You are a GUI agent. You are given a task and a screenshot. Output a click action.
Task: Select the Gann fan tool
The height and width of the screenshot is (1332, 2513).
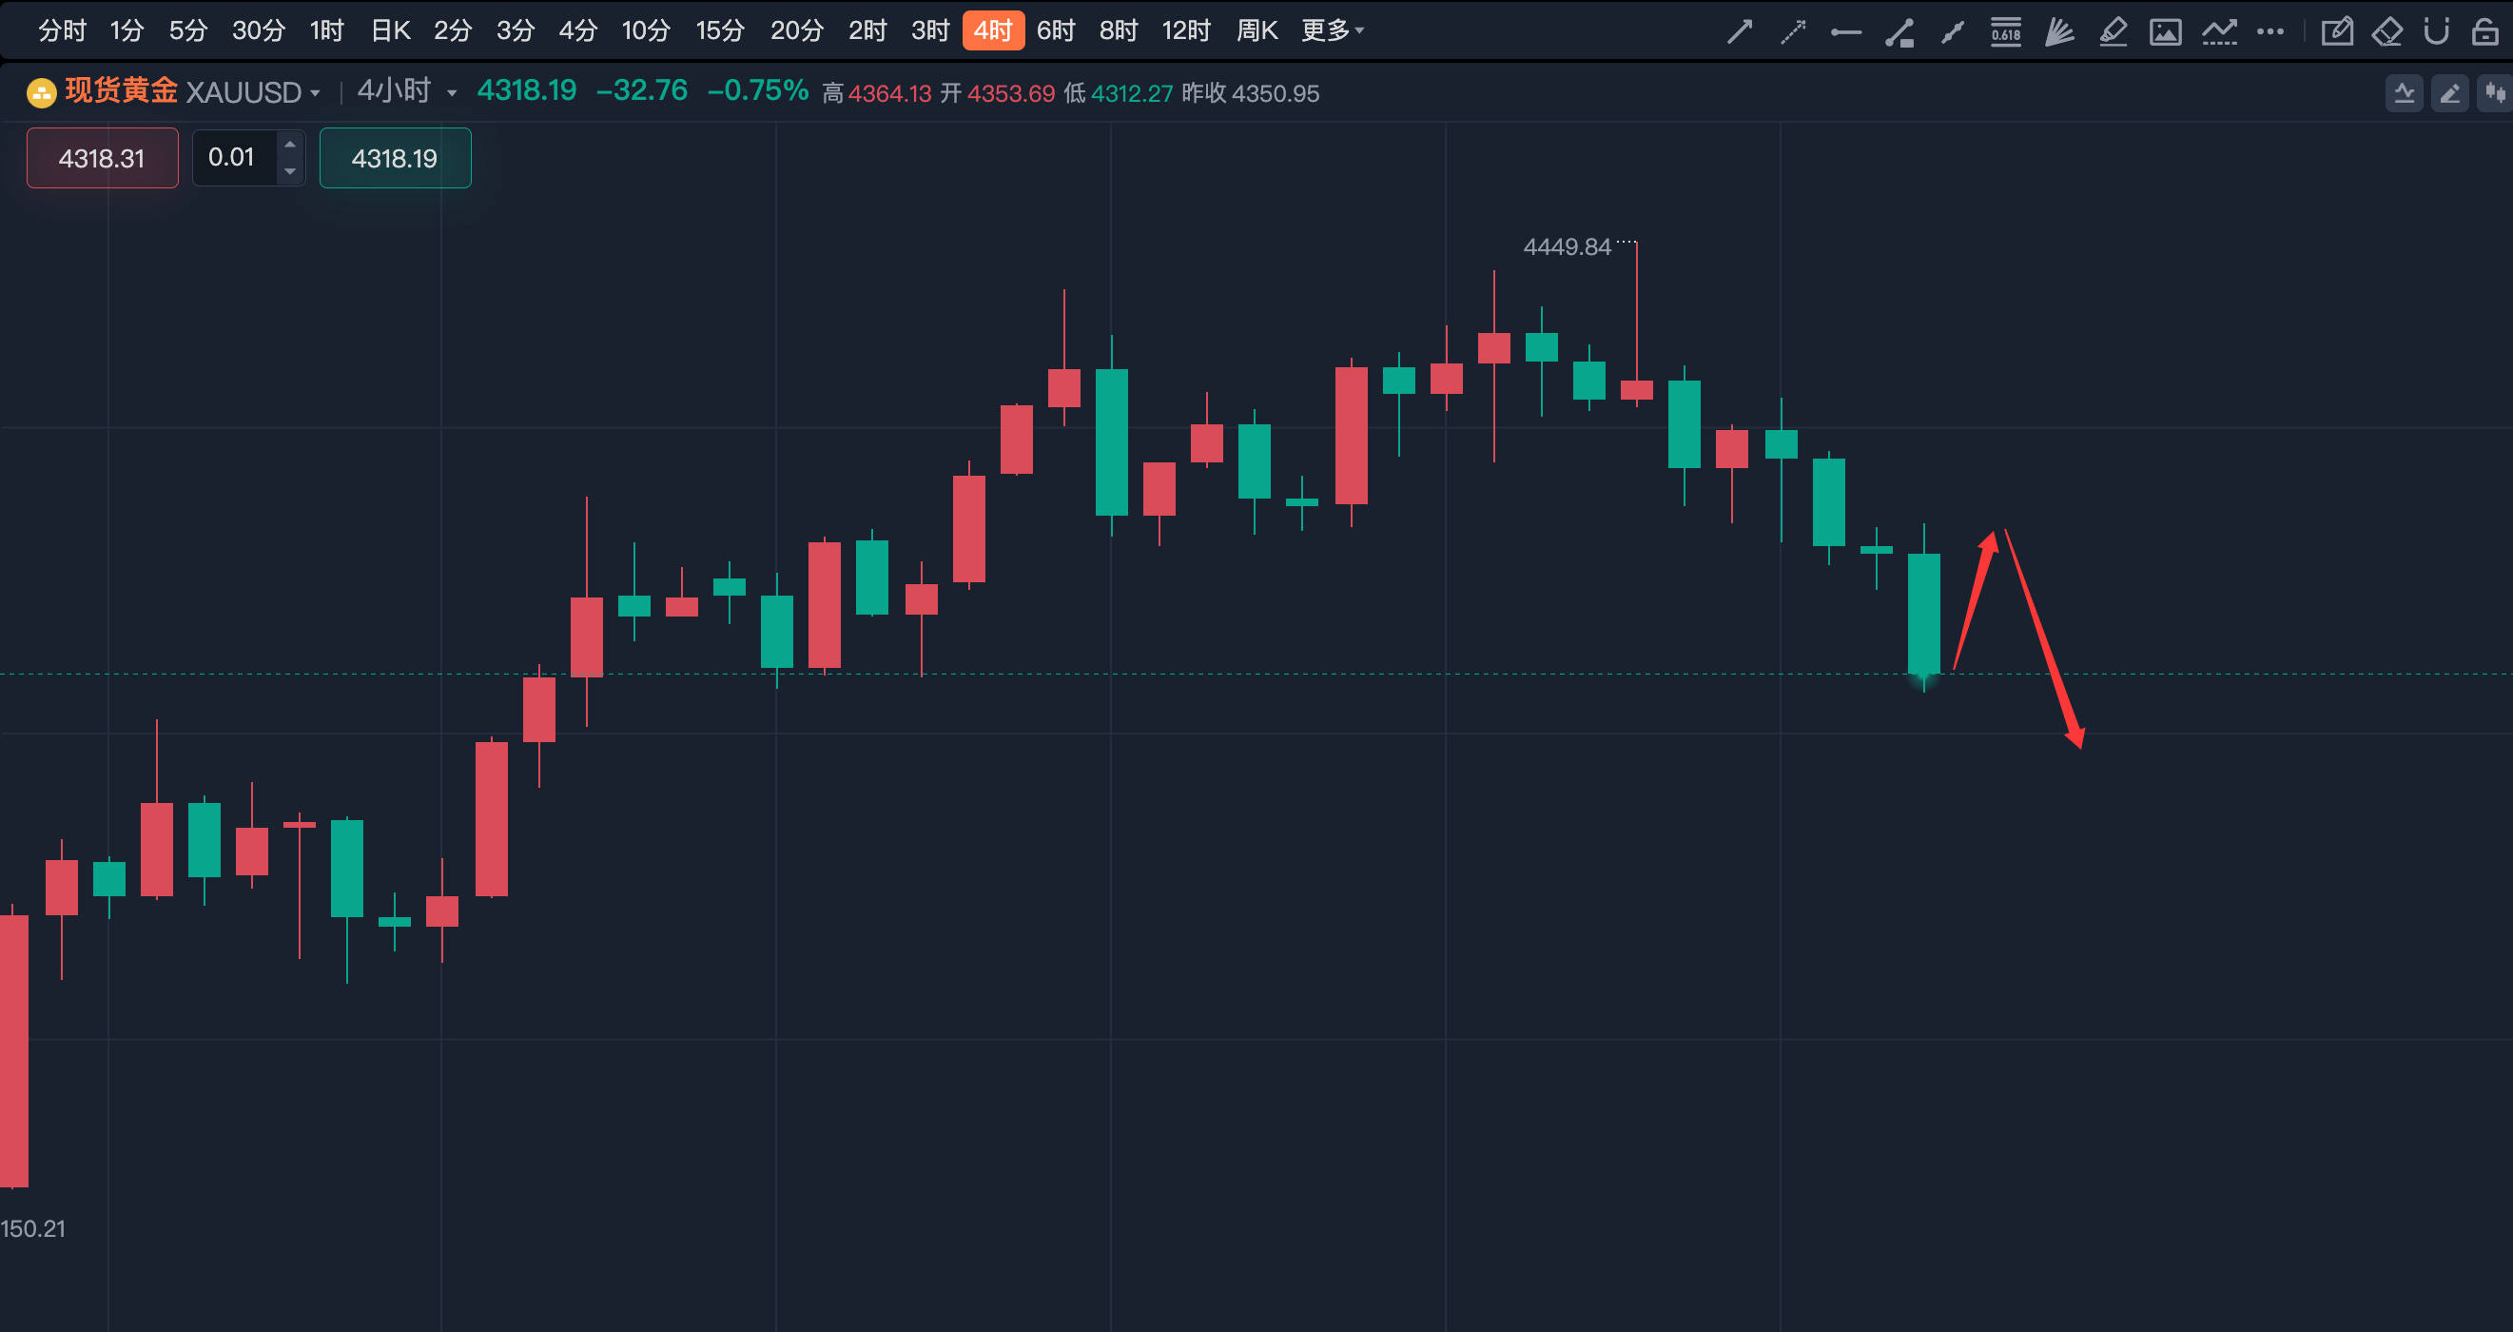point(2059,31)
